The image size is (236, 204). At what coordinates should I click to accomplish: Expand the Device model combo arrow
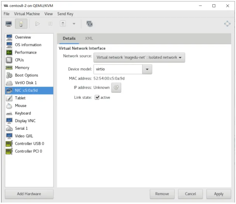[147, 69]
